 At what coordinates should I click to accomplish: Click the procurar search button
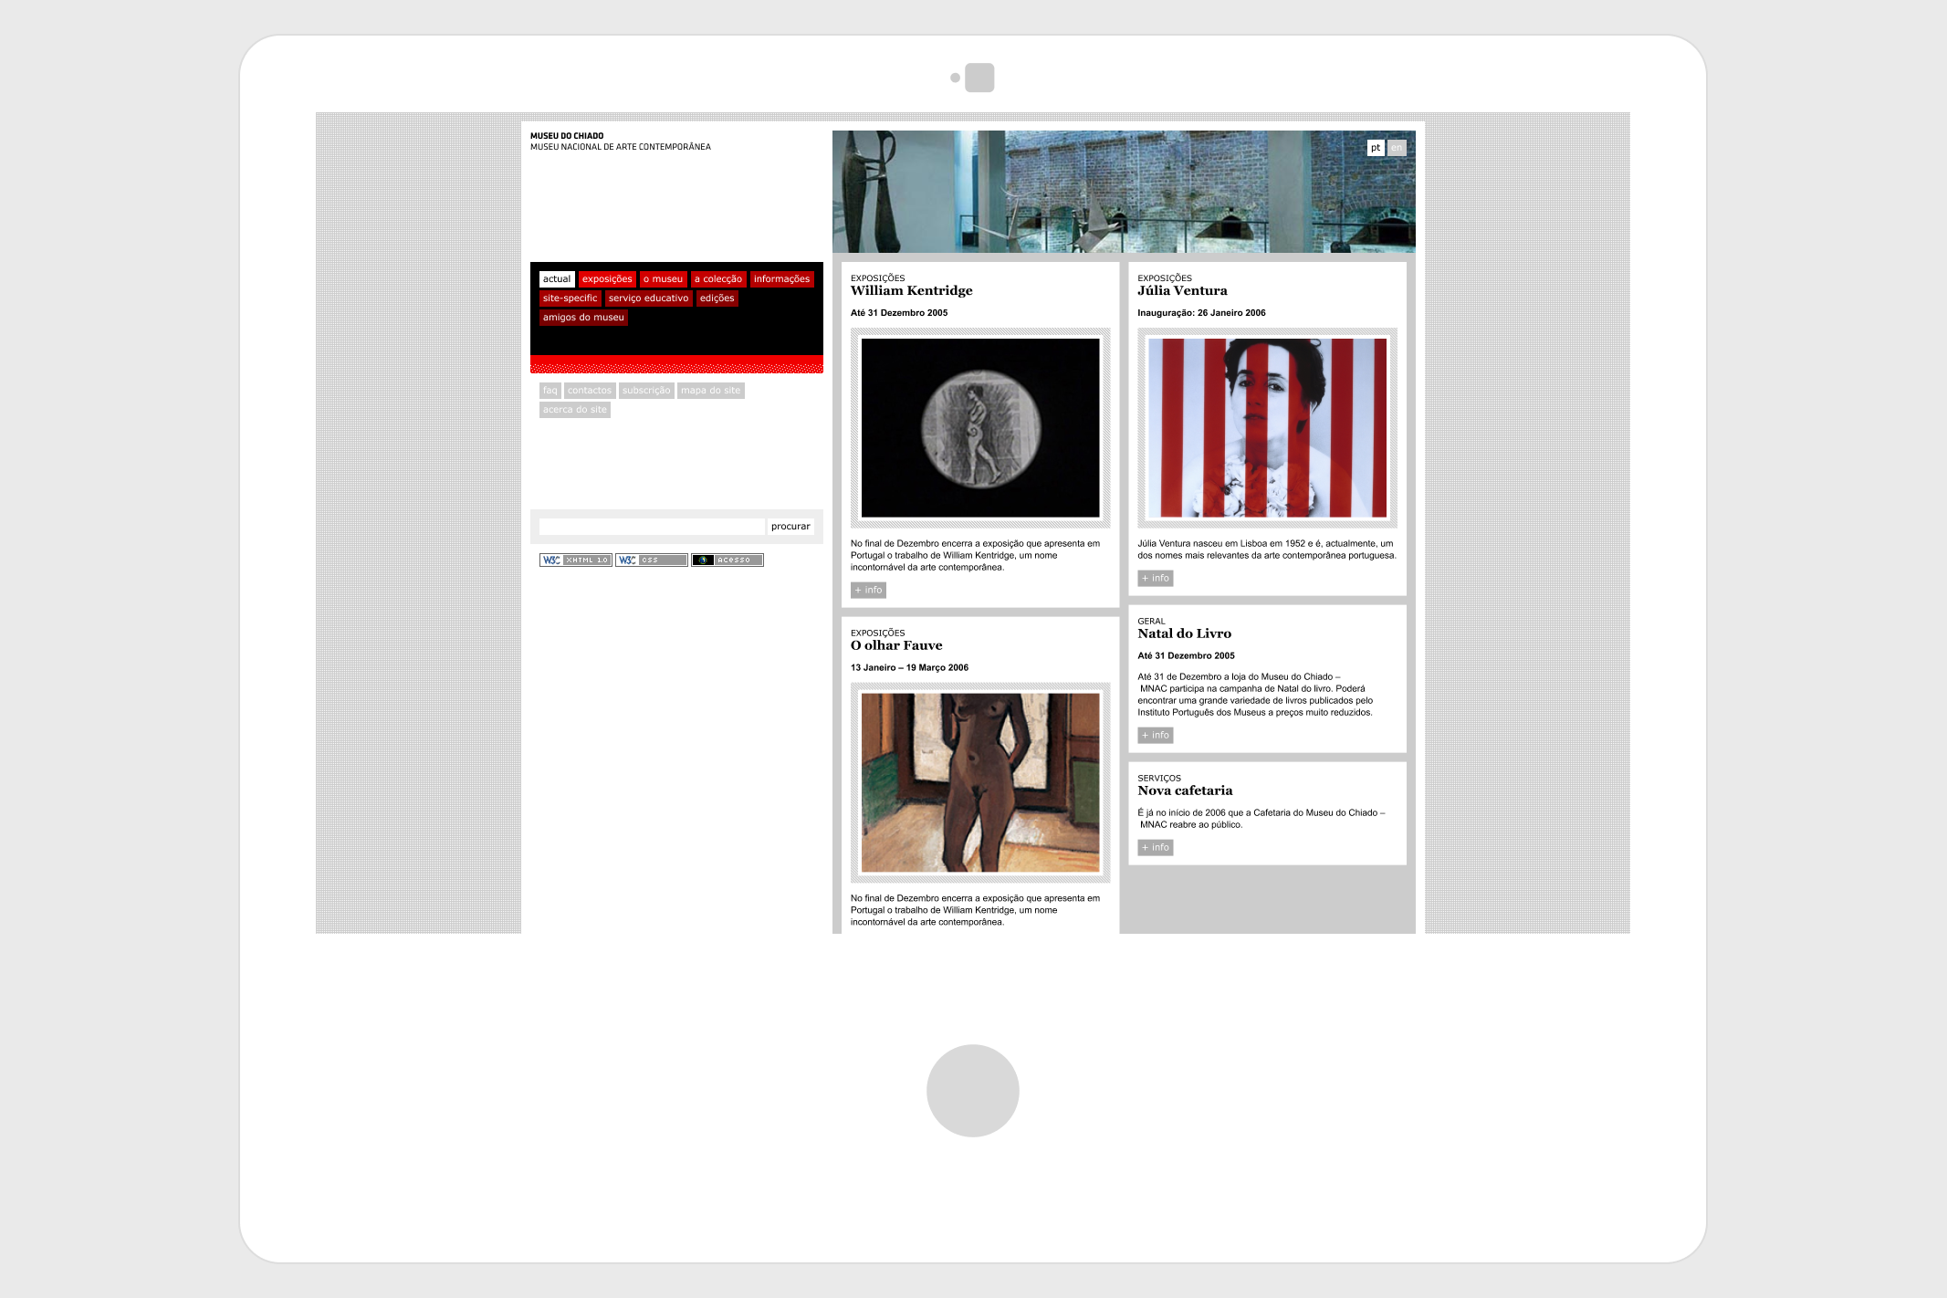pyautogui.click(x=790, y=526)
